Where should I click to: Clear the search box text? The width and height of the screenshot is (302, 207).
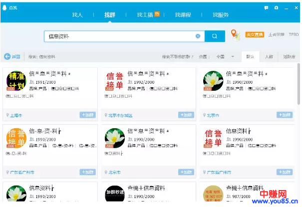tap(198, 36)
